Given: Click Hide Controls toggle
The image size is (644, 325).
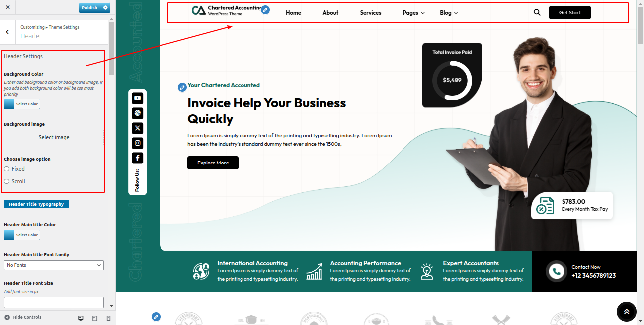Looking at the screenshot, I should tap(23, 317).
